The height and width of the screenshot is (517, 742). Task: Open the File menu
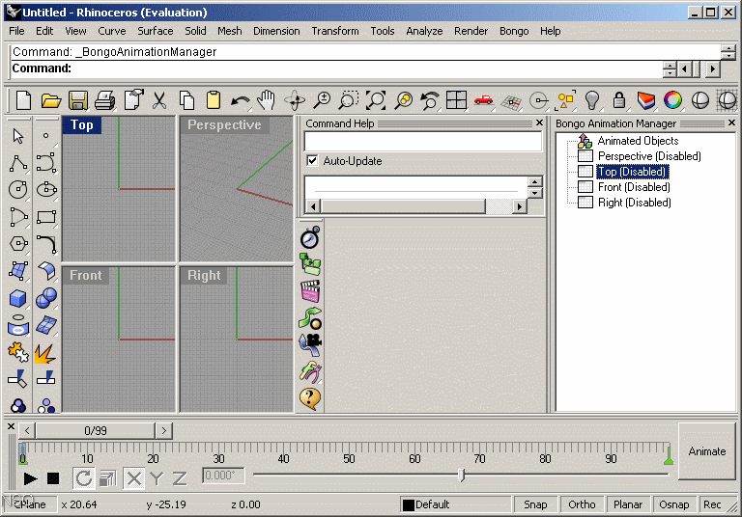pyautogui.click(x=16, y=31)
